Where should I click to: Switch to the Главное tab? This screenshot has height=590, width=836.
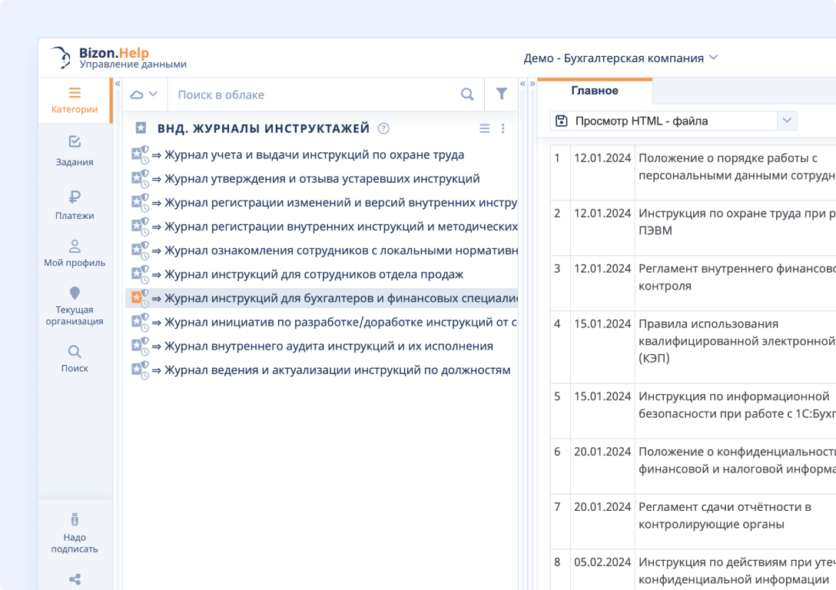pos(595,91)
